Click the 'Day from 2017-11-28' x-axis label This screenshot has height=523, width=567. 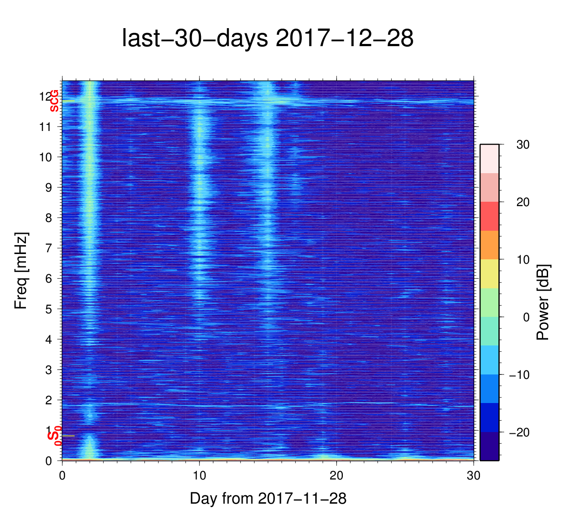coord(268,498)
